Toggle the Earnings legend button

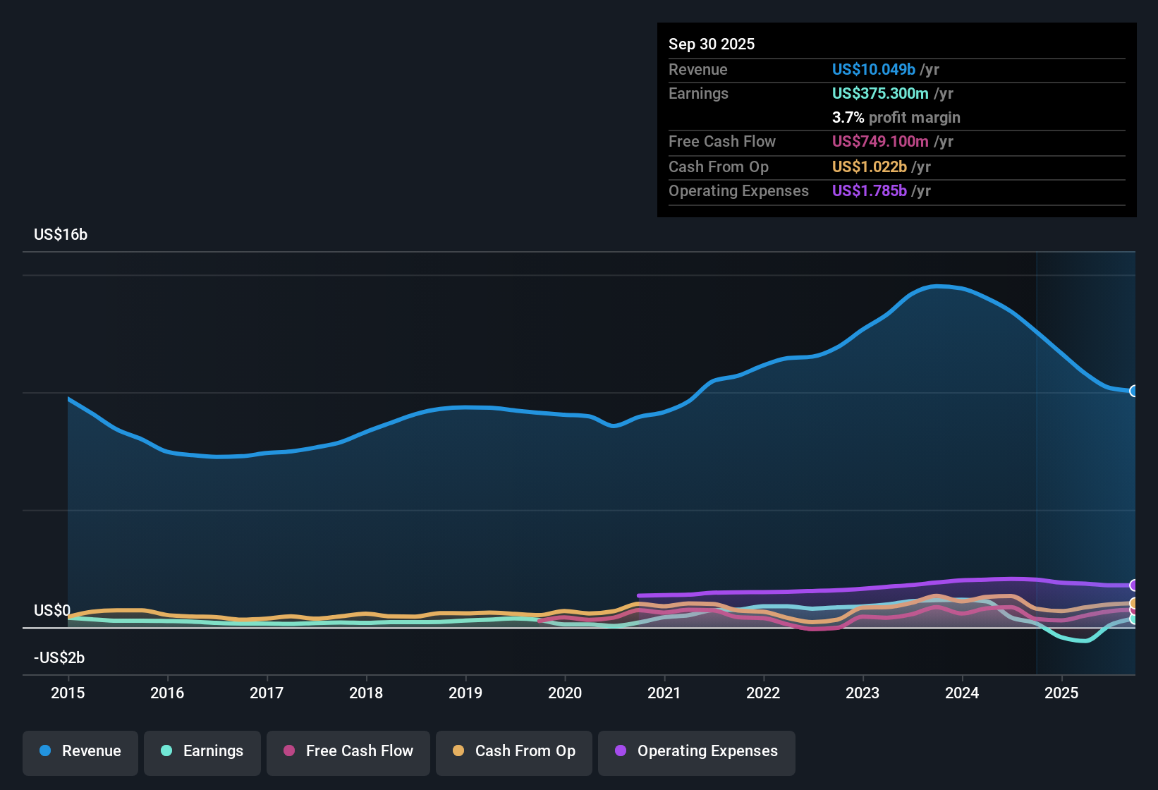click(x=202, y=751)
